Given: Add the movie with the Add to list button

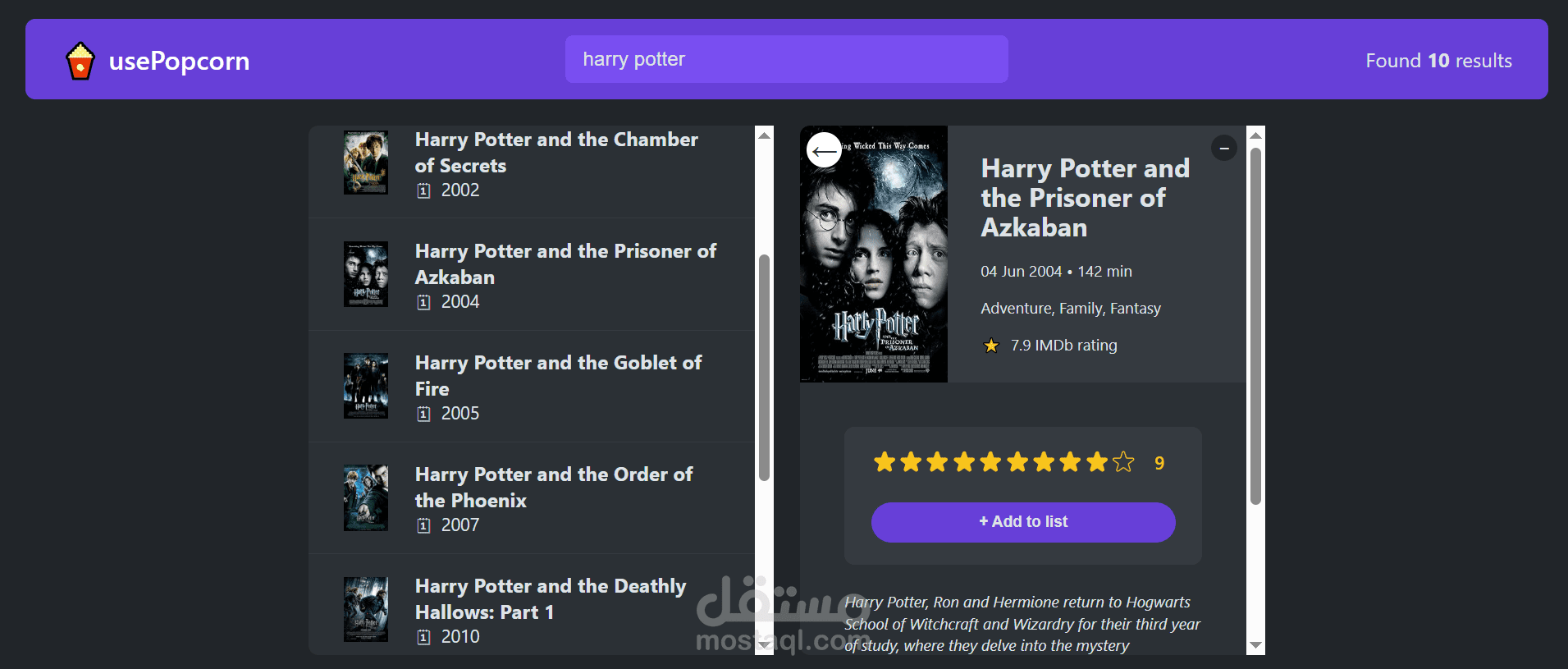Looking at the screenshot, I should point(1023,522).
